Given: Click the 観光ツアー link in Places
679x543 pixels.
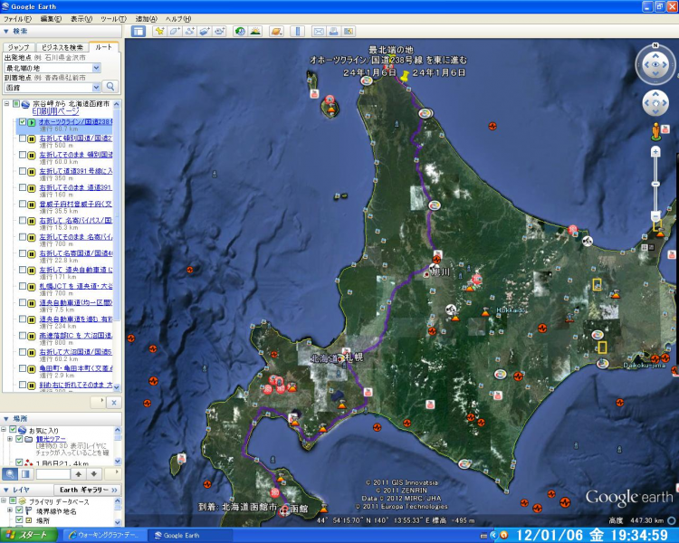Looking at the screenshot, I should [x=51, y=439].
